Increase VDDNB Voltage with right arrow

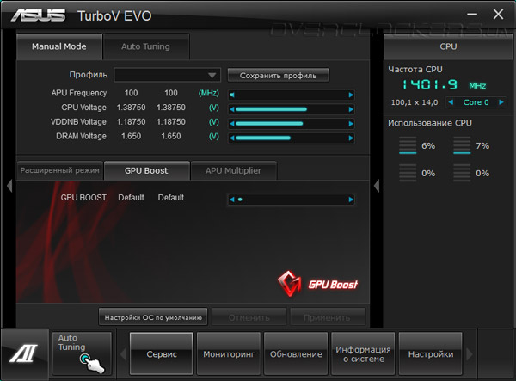click(x=351, y=124)
